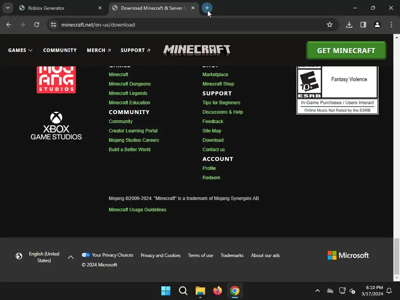The height and width of the screenshot is (300, 400).
Task: Reload the Minecraft download page
Action: [37, 25]
